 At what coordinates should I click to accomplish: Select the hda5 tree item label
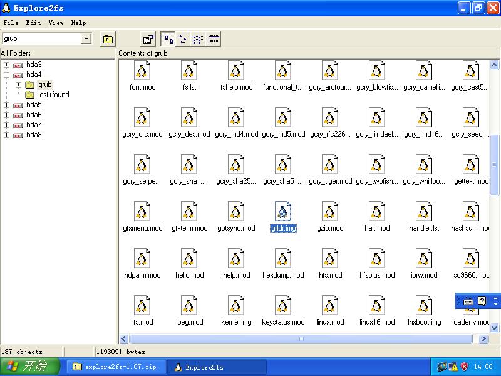pyautogui.click(x=34, y=105)
